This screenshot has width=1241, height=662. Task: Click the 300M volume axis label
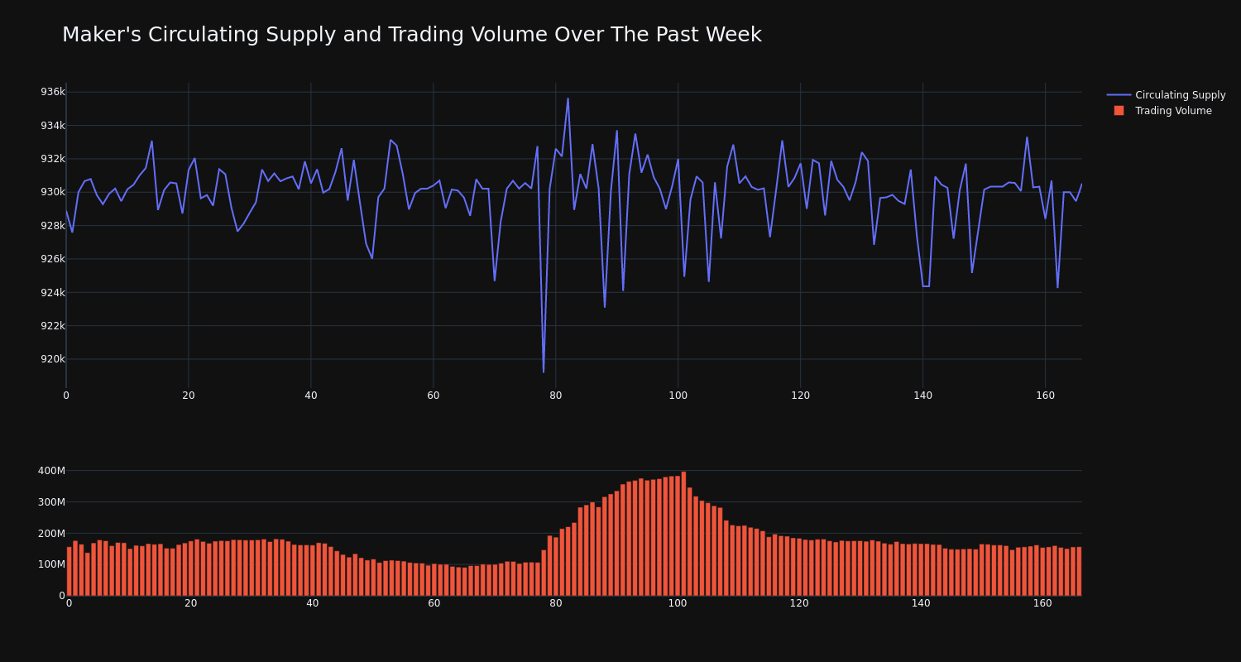51,502
